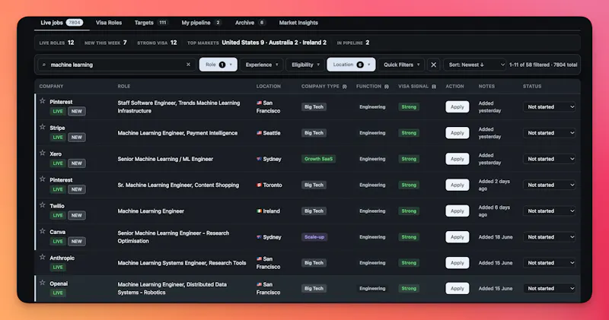Open the Experience filter dropdown

coord(262,65)
